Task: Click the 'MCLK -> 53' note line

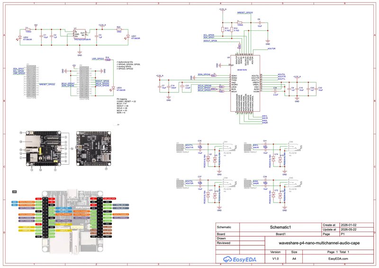Action: (122, 110)
